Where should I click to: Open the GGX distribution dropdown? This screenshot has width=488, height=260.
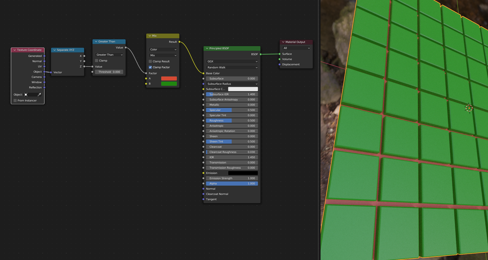coord(232,61)
